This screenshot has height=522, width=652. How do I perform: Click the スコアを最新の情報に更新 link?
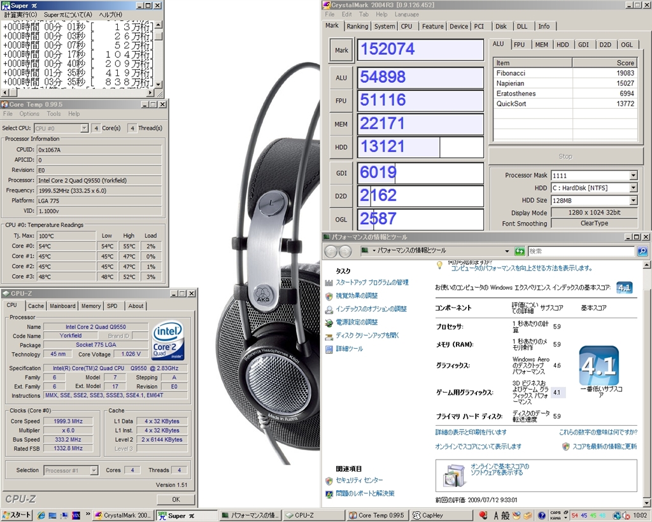tap(605, 446)
